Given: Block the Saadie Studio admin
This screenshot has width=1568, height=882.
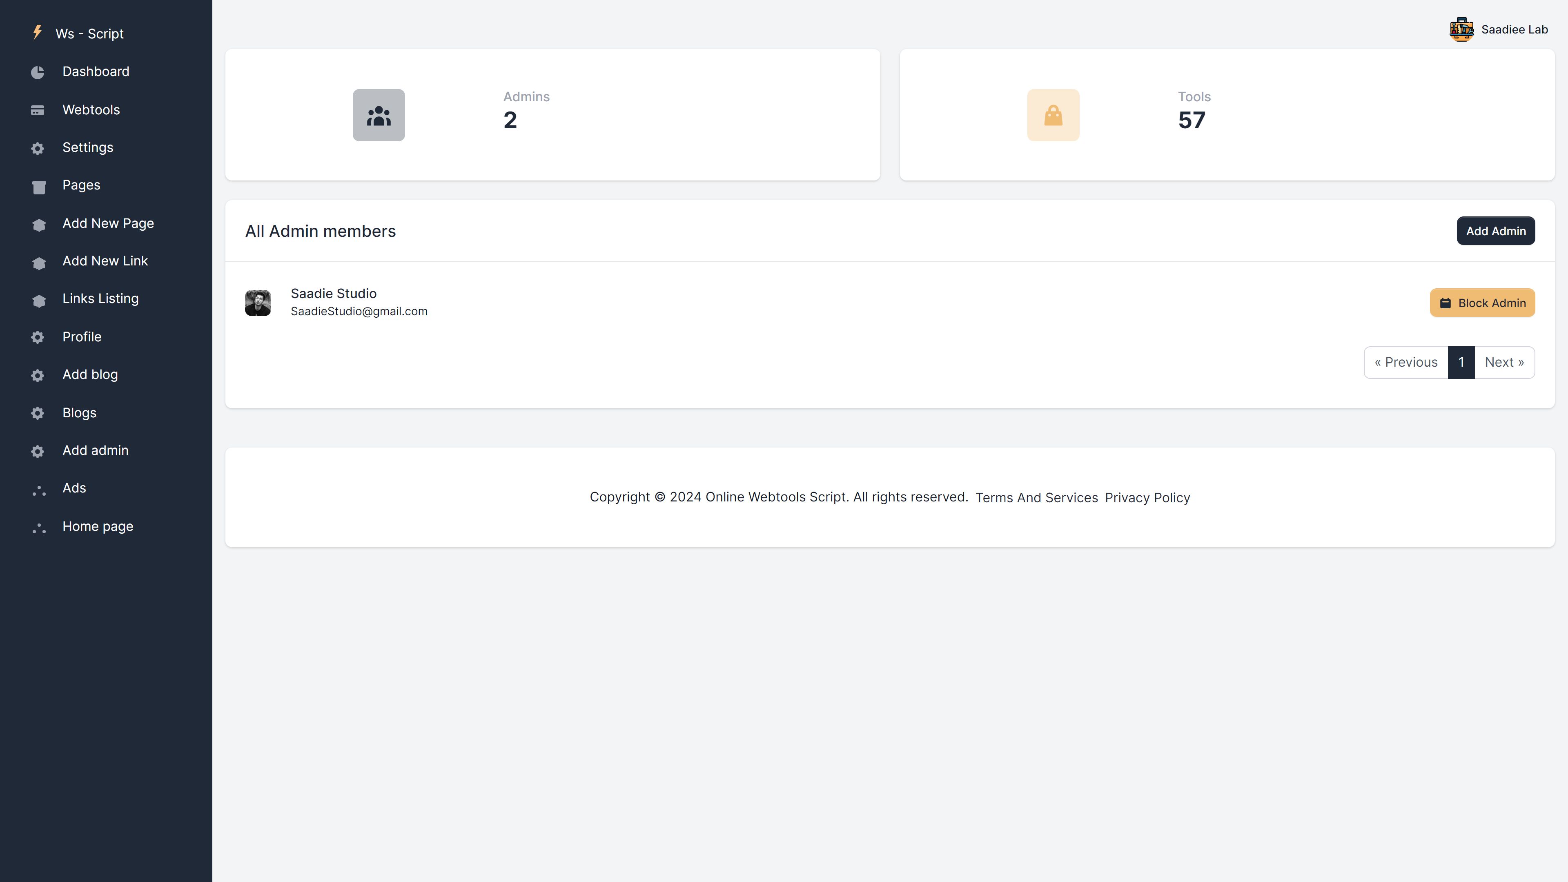Looking at the screenshot, I should point(1482,303).
